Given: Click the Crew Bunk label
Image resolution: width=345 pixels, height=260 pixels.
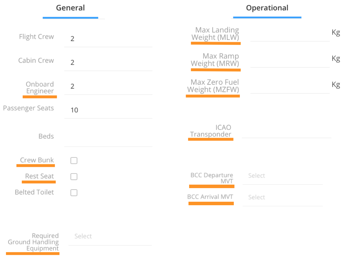Looking at the screenshot, I should 37,160.
